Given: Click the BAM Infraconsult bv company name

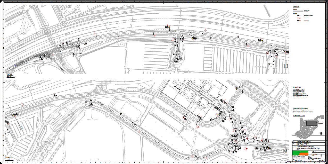Looking at the screenshot, I should pos(298,156).
